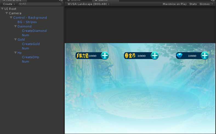Image resolution: width=216 pixels, height=134 pixels.
Task: Click the Hierarchy search field
Action: click(x=40, y=4)
